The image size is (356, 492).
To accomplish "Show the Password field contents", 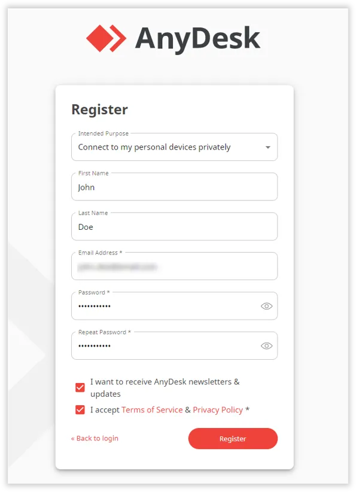I will [x=267, y=306].
